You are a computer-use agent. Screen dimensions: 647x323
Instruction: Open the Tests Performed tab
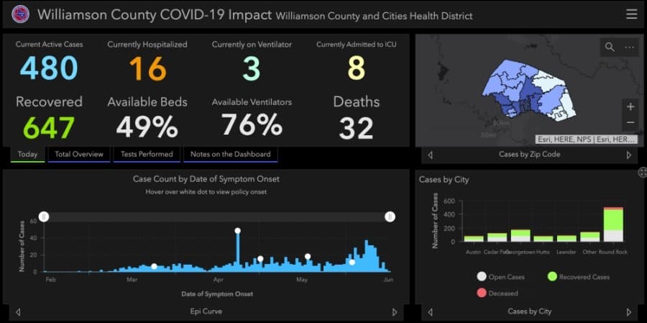click(147, 155)
